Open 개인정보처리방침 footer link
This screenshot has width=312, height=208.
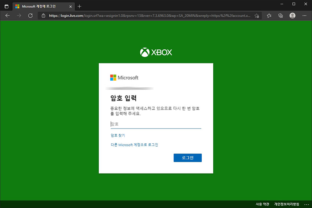(x=287, y=204)
